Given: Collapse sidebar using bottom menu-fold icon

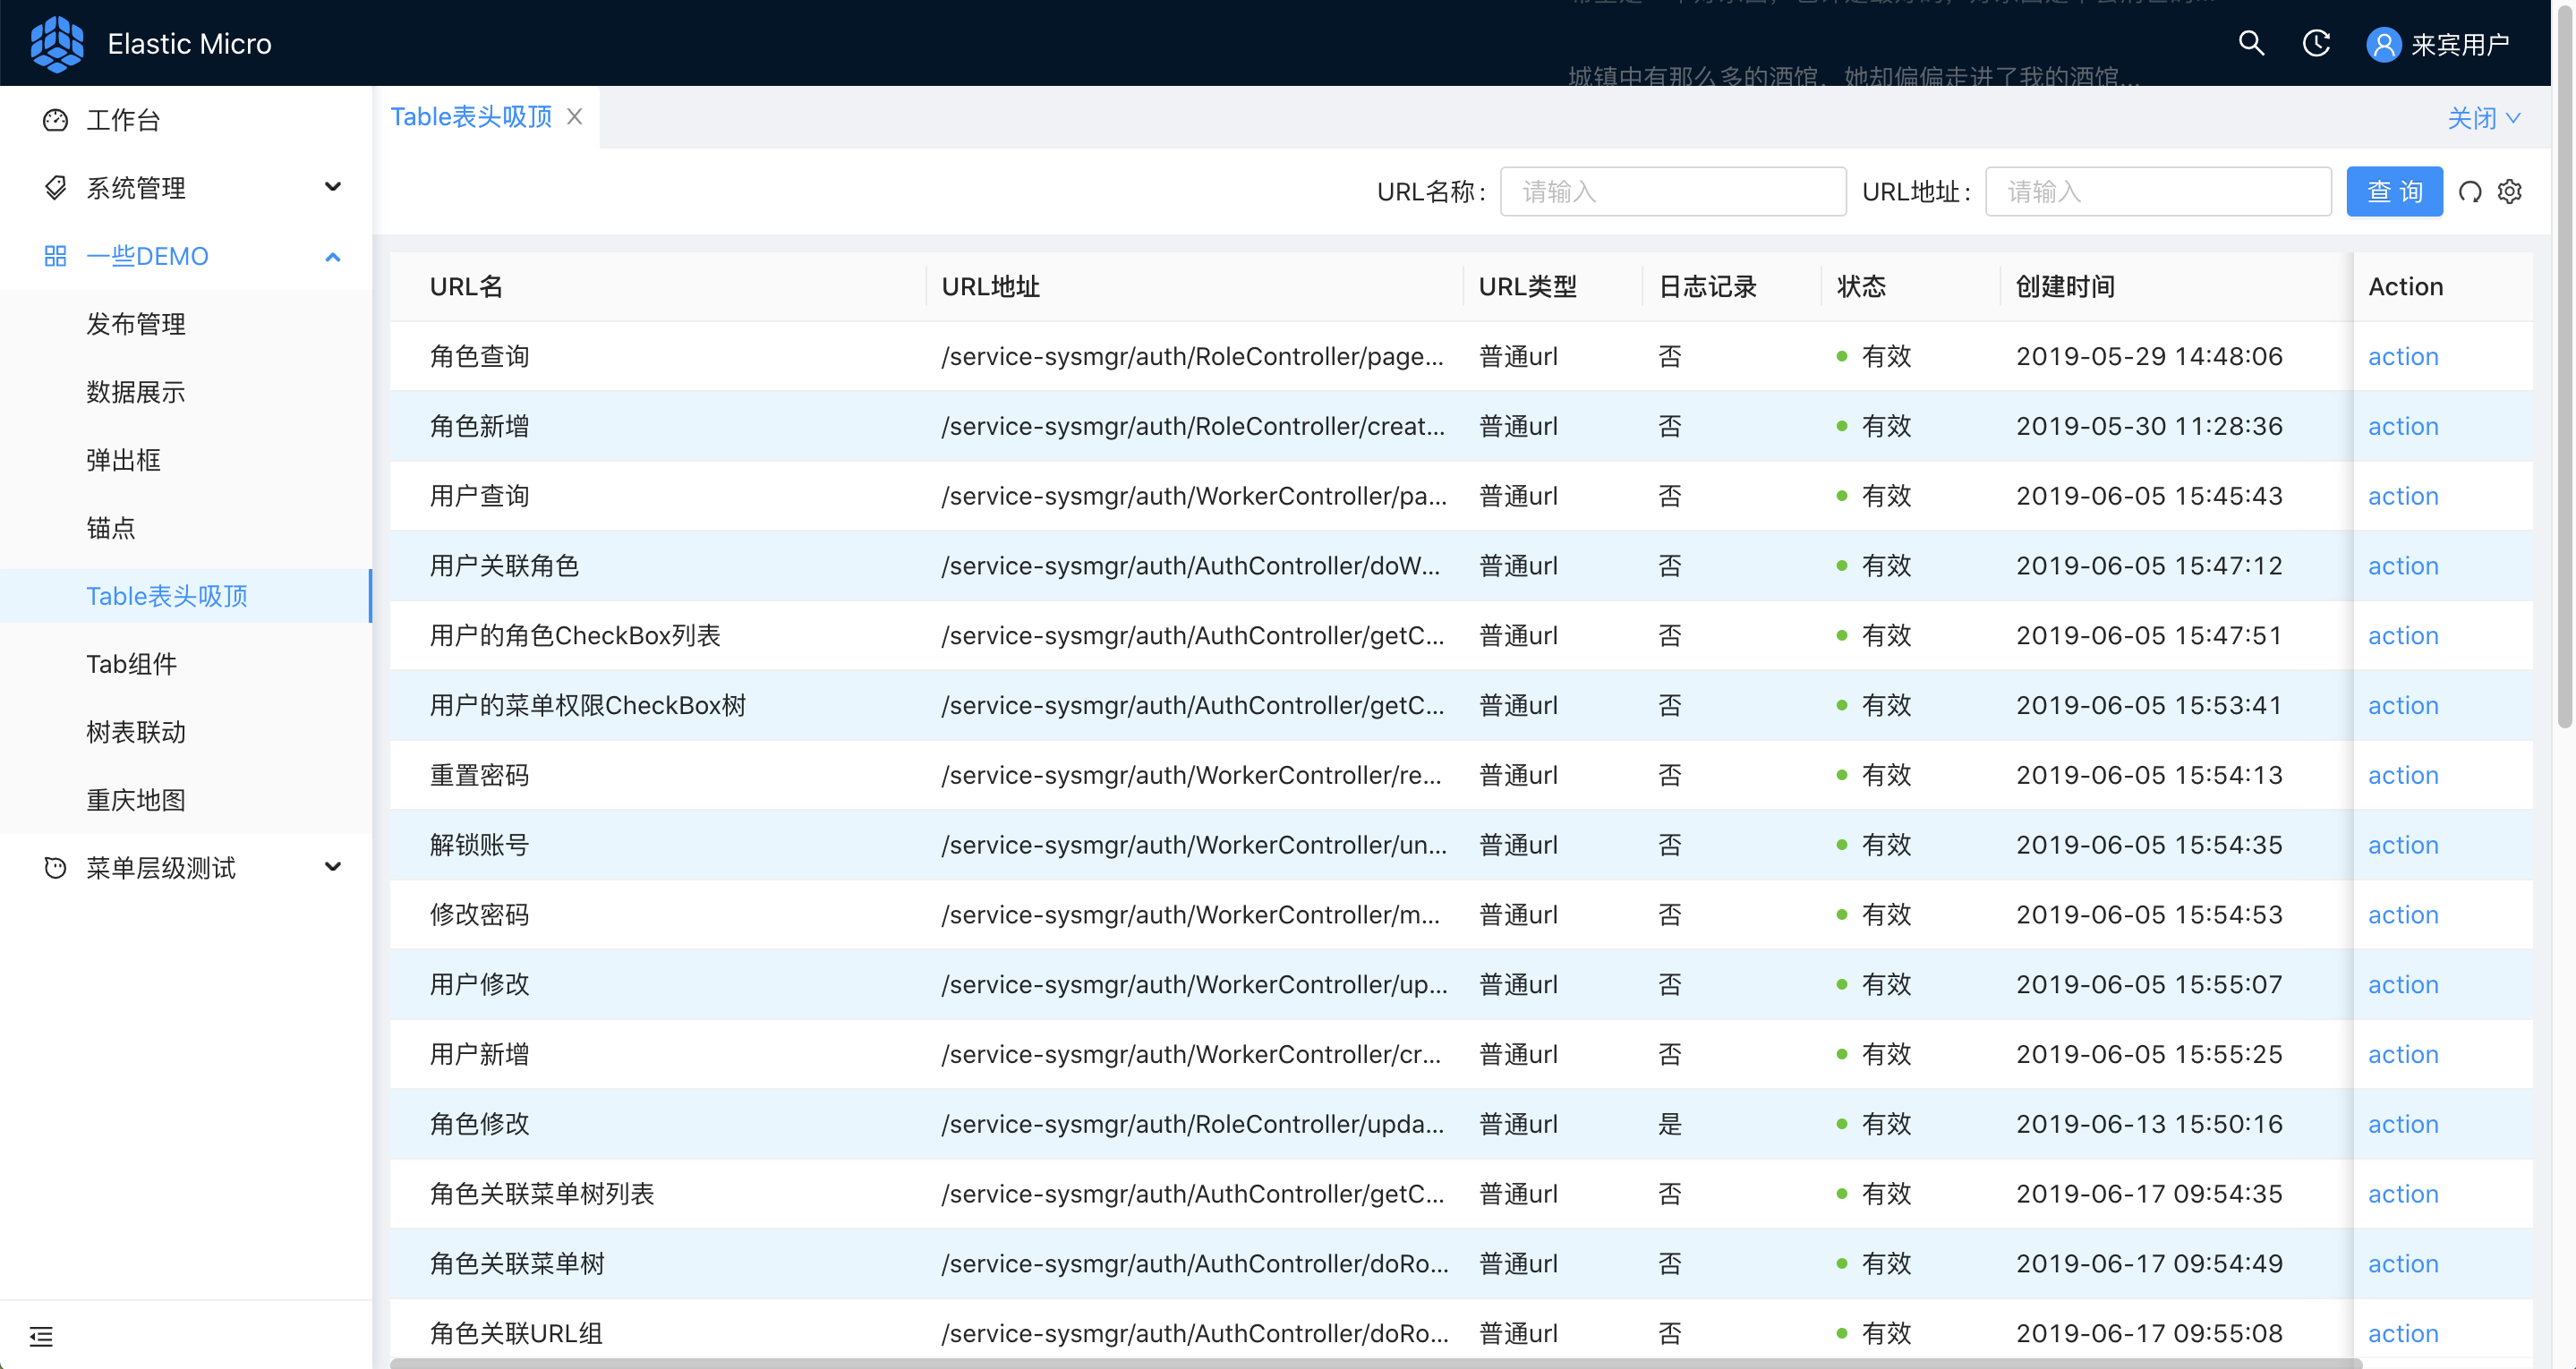Looking at the screenshot, I should (41, 1336).
